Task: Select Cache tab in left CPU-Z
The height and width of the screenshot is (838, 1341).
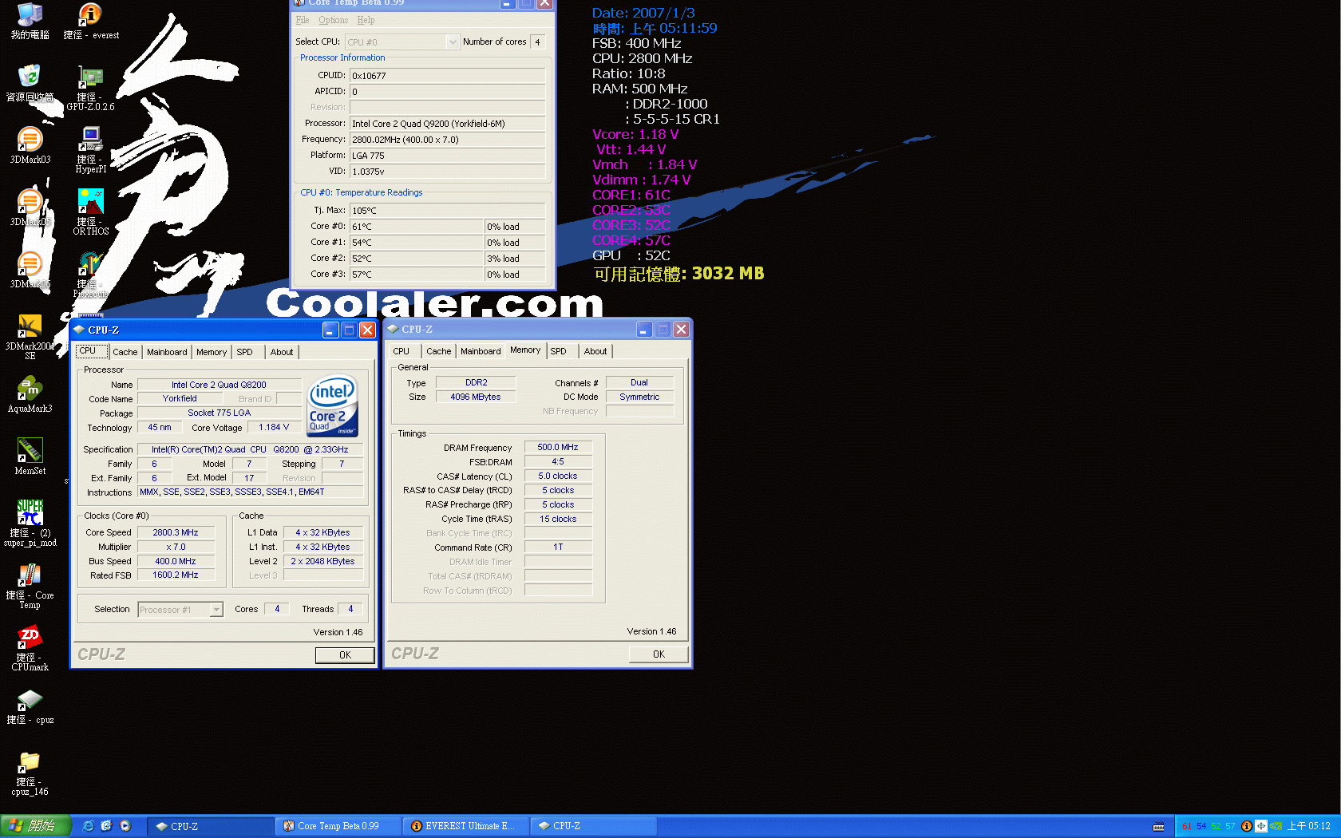Action: [125, 352]
